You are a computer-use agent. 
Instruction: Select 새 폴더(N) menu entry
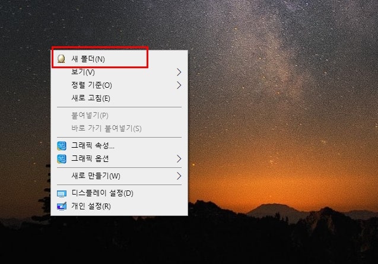tap(119, 59)
